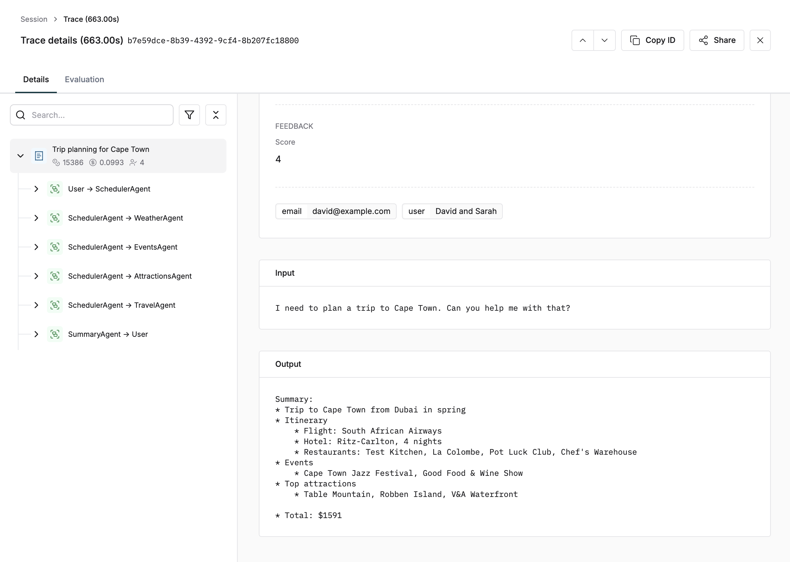This screenshot has width=790, height=562.
Task: Click the filter funnel icon
Action: pyautogui.click(x=189, y=115)
